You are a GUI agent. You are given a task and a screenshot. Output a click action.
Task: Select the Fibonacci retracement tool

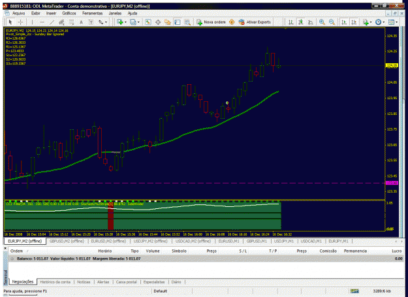pyautogui.click(x=71, y=22)
